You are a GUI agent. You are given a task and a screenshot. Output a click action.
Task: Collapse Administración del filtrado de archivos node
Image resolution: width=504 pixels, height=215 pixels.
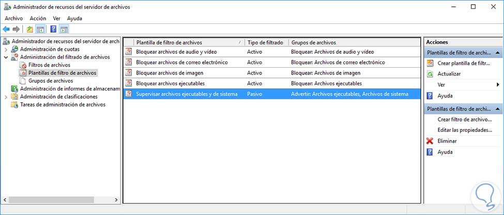6,57
